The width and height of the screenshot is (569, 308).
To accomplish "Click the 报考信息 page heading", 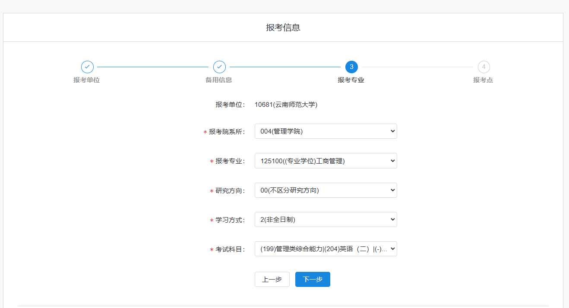I will coord(283,28).
